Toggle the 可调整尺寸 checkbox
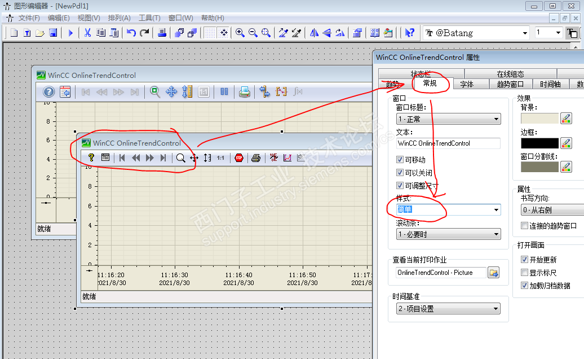The width and height of the screenshot is (584, 359). pos(400,185)
